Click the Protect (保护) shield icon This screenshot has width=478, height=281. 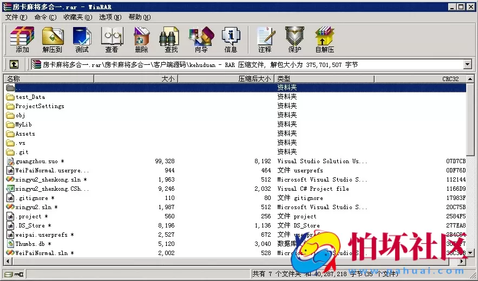[294, 39]
